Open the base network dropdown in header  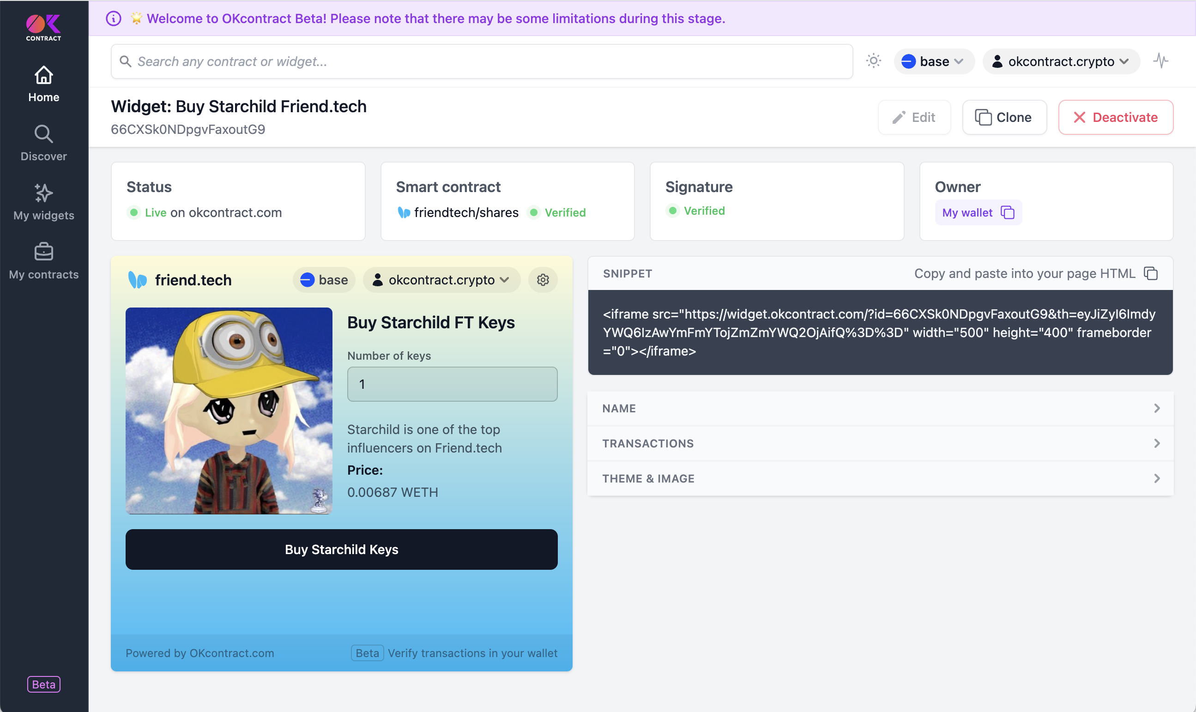(x=933, y=61)
